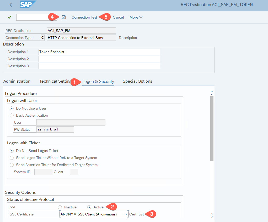Switch to the Administration tab

pos(17,81)
